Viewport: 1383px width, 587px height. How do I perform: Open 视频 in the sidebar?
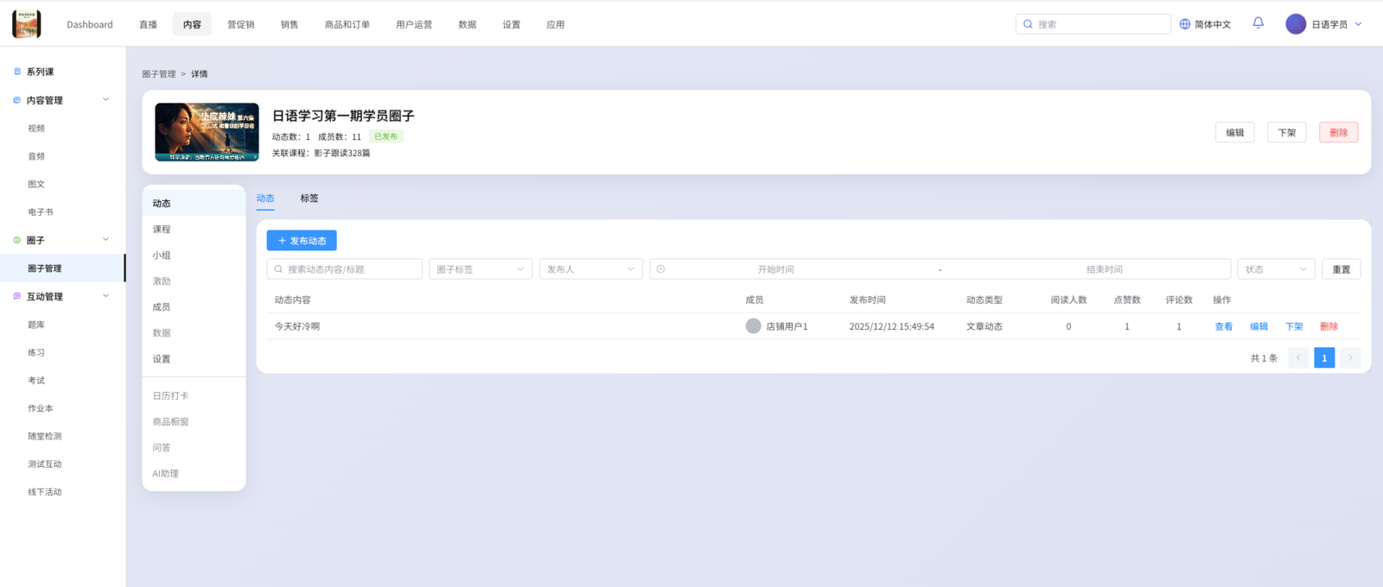point(36,129)
